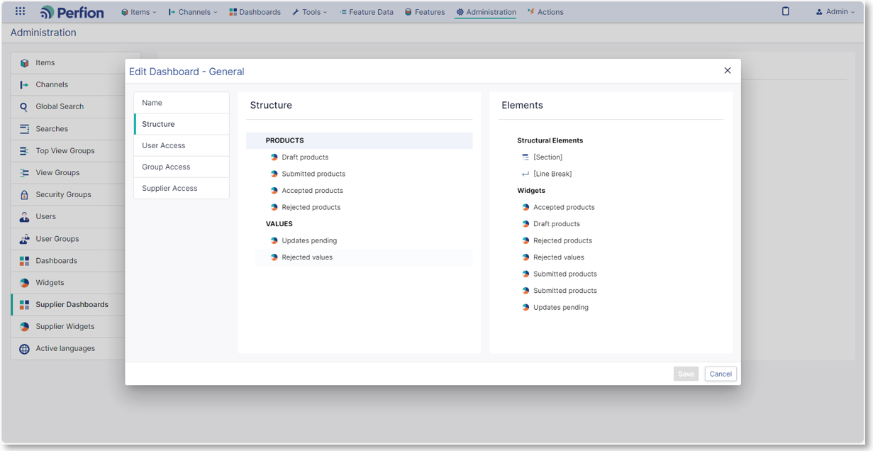This screenshot has width=873, height=451.
Task: Click the Channels arrow icon in sidebar
Action: point(24,84)
